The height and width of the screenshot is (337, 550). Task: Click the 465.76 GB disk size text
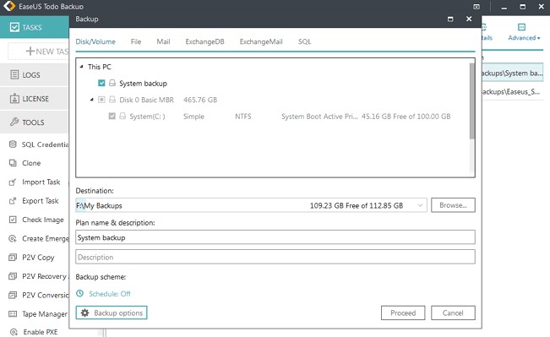click(x=200, y=100)
